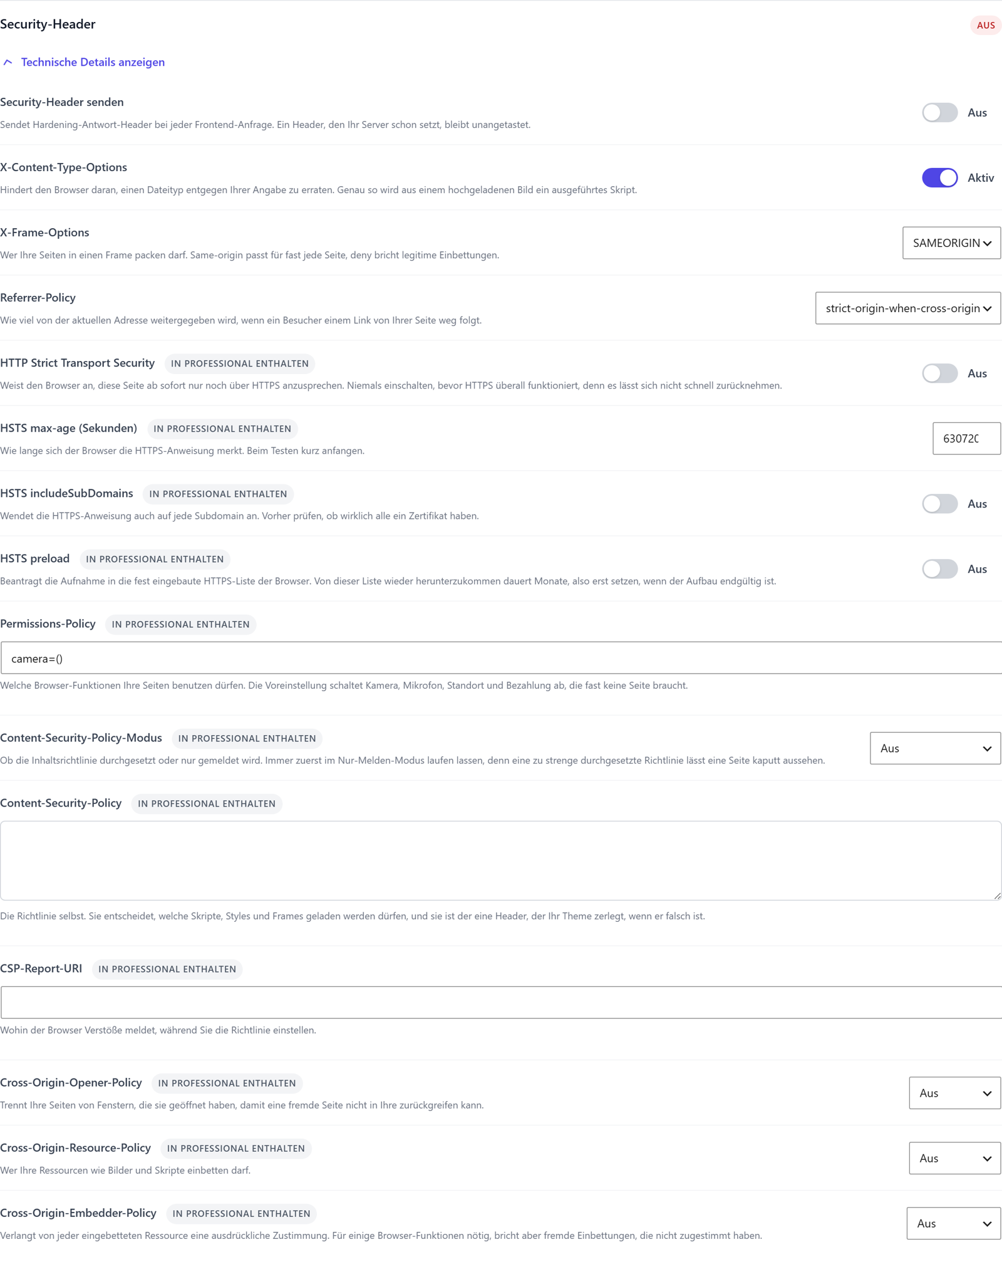The image size is (1002, 1269).
Task: Click the Content-Security-Policy-Modus label
Action: (x=81, y=738)
